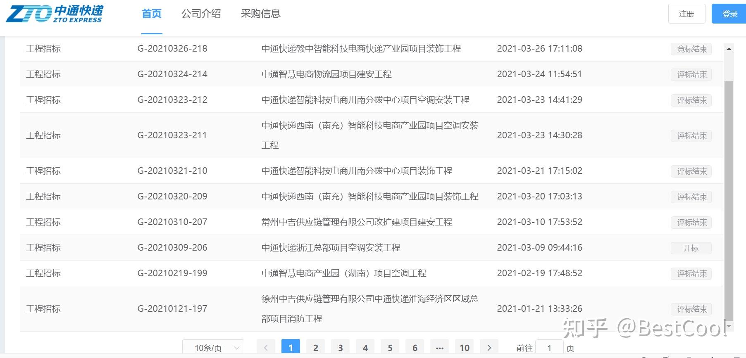Image resolution: width=746 pixels, height=358 pixels.
Task: Click the 注册 button
Action: click(686, 14)
